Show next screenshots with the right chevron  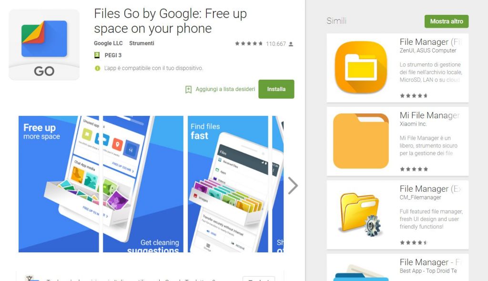point(293,186)
